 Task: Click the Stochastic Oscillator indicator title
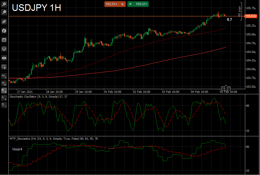[39, 96]
